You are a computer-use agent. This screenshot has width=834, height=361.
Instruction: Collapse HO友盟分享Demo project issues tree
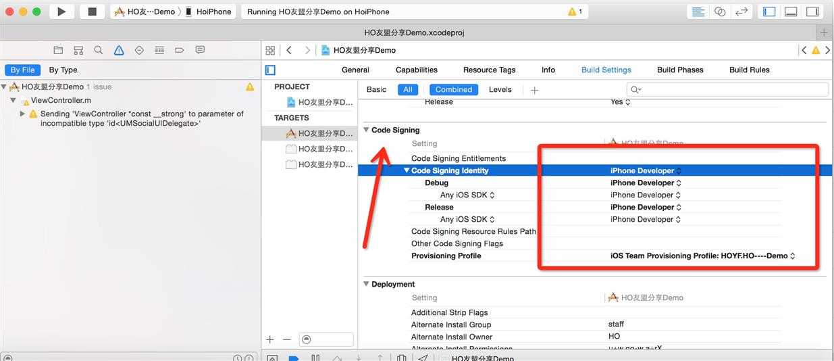pyautogui.click(x=4, y=87)
